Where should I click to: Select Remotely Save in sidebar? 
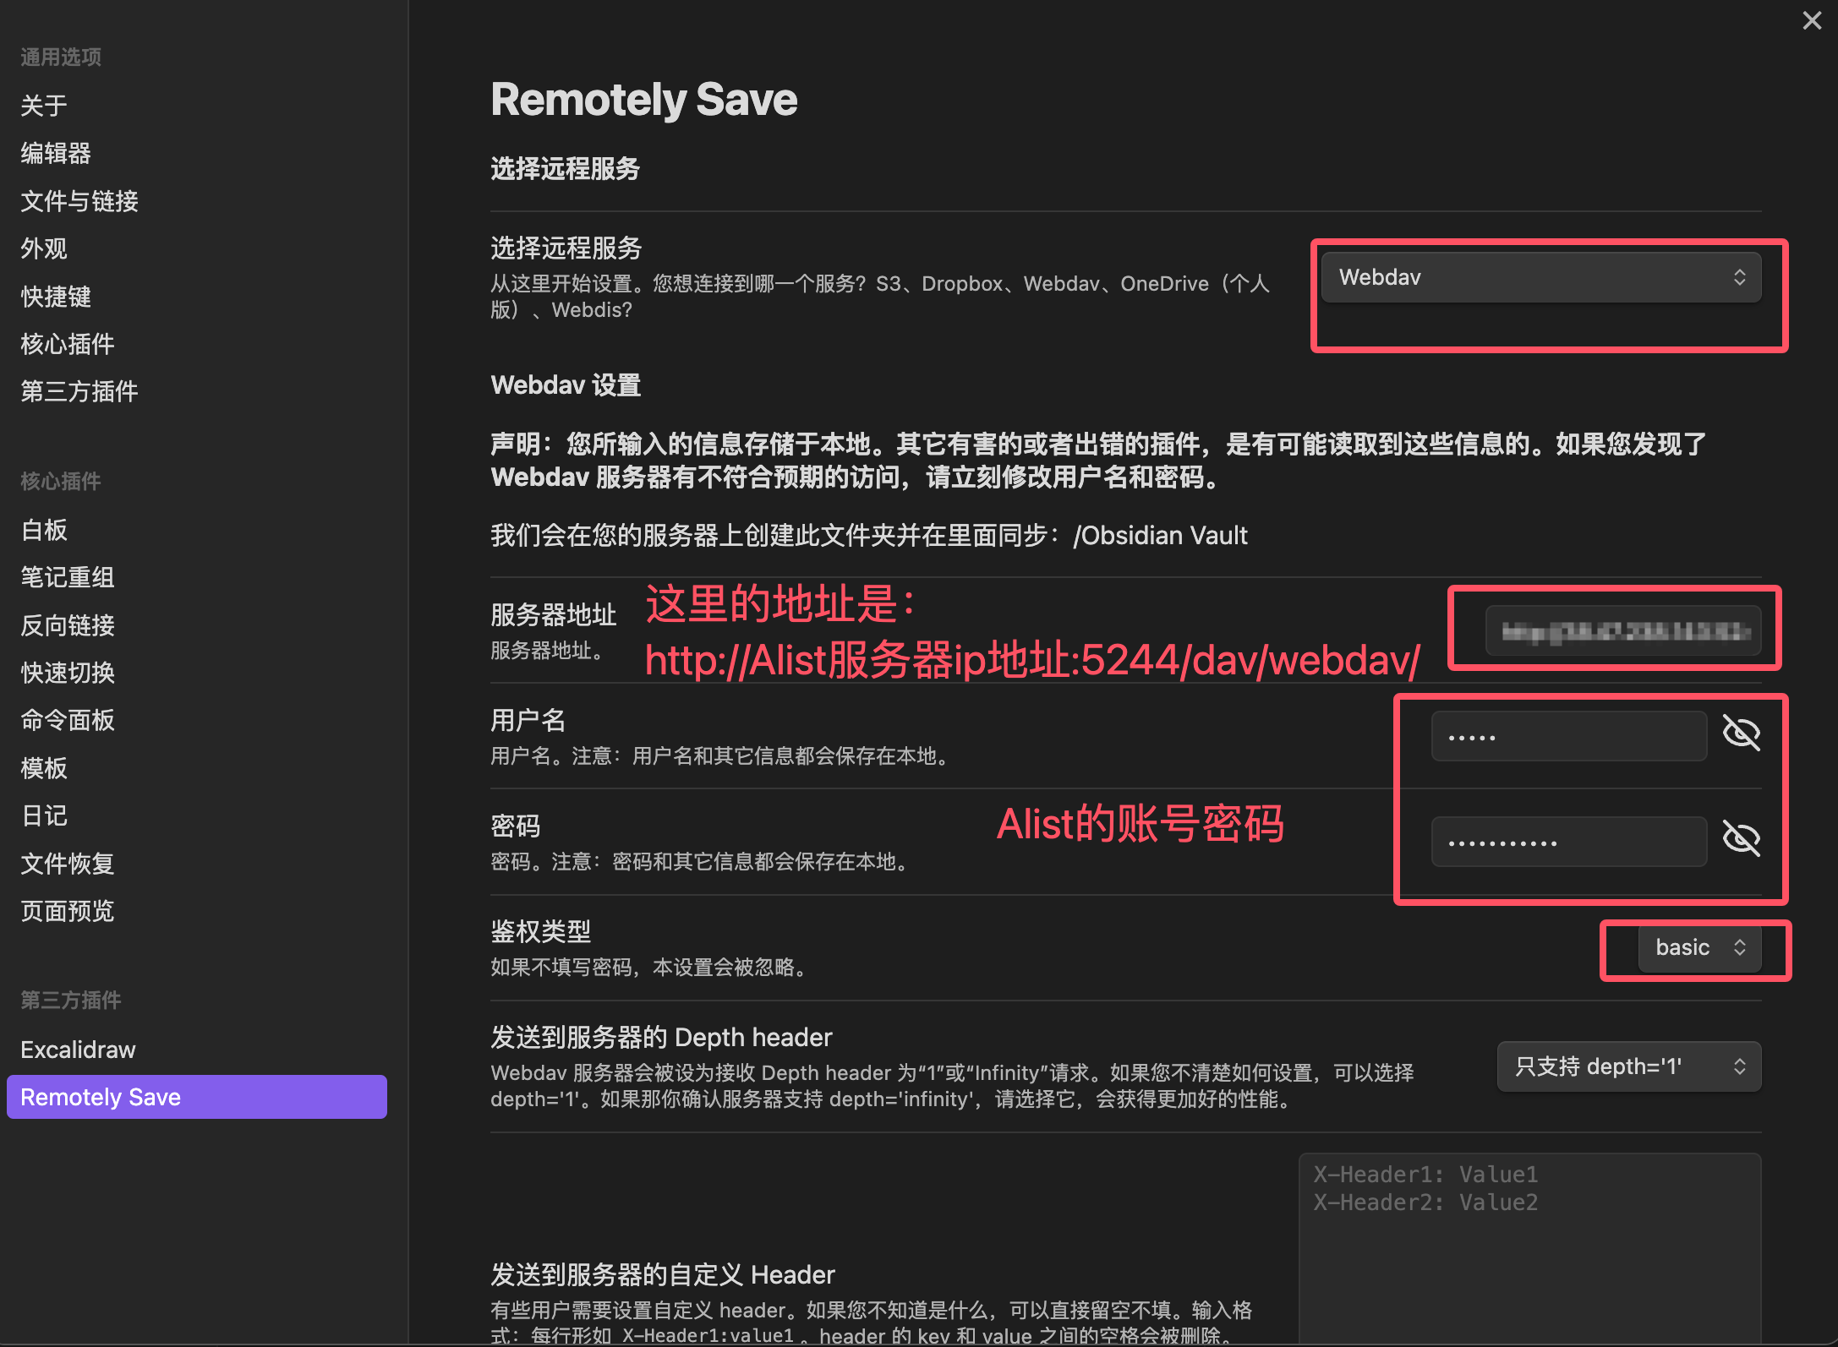(196, 1097)
